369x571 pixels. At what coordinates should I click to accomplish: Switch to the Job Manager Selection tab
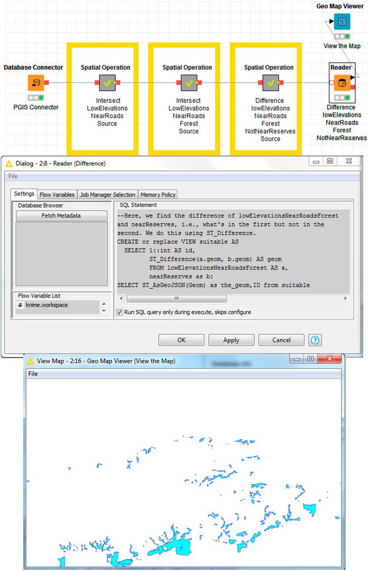tap(108, 195)
